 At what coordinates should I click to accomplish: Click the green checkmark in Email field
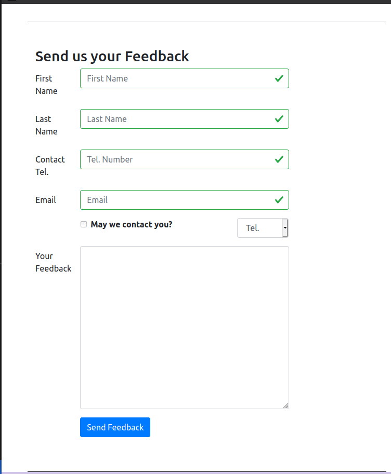279,200
